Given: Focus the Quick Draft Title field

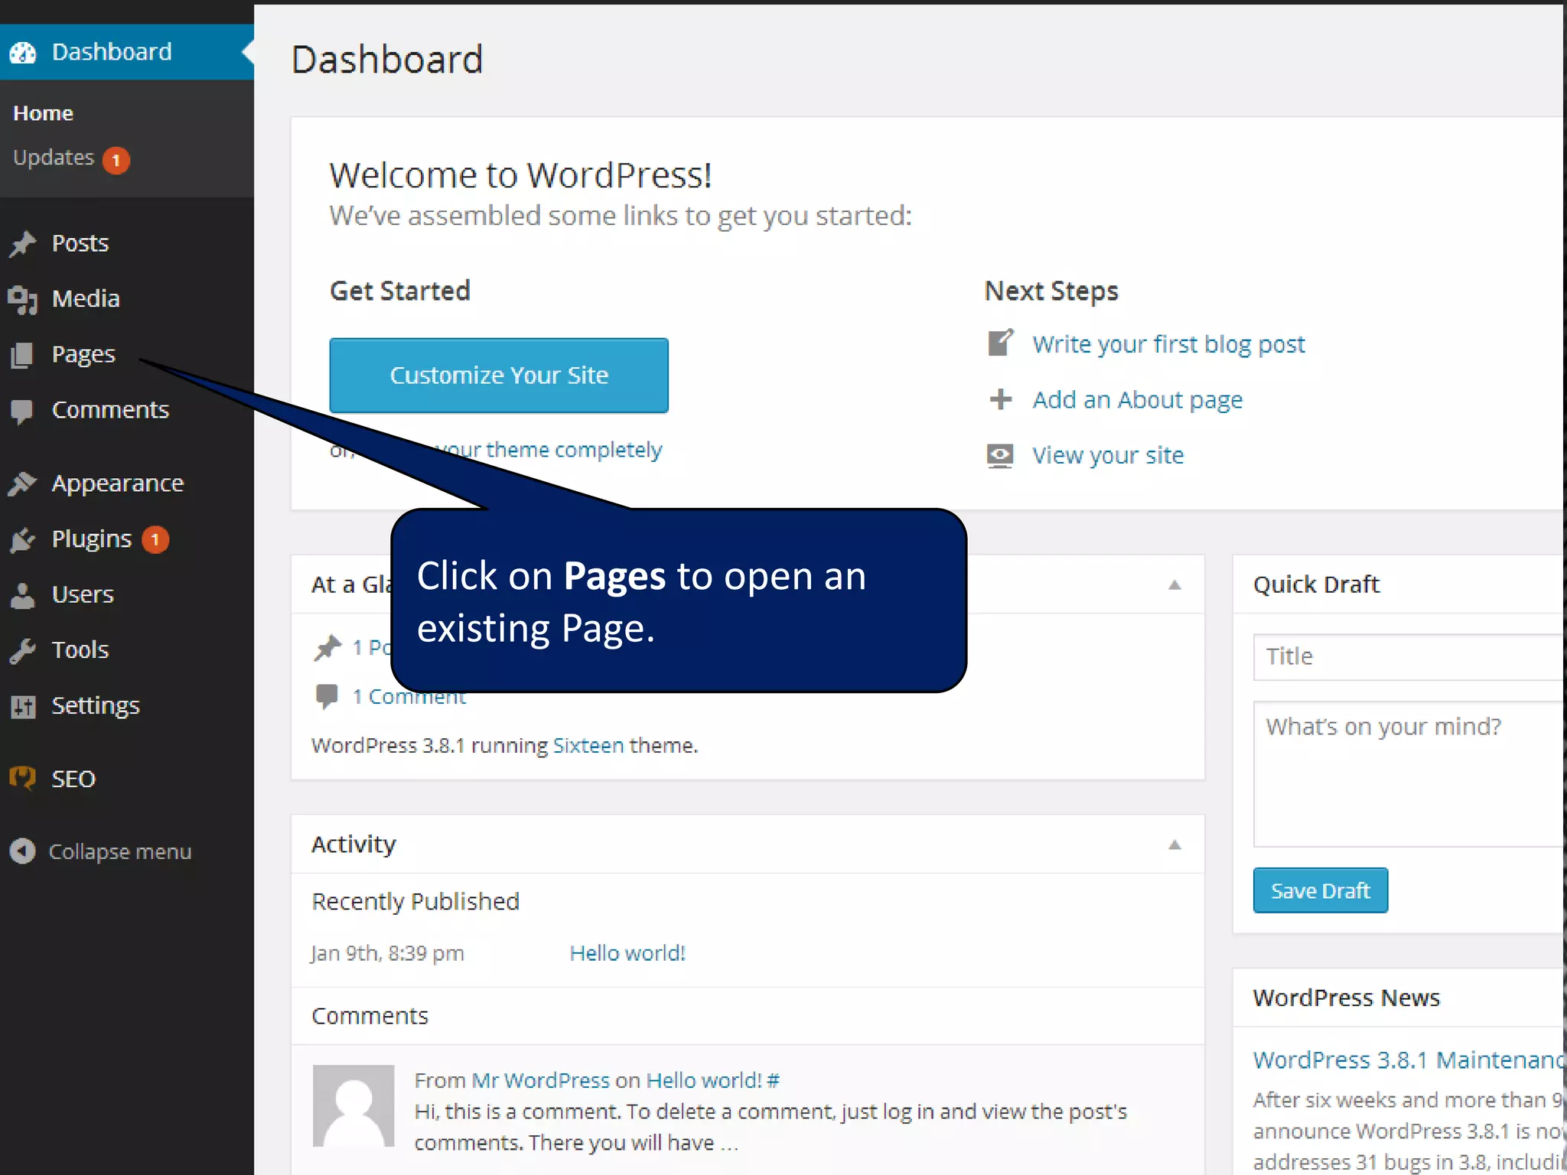Looking at the screenshot, I should pyautogui.click(x=1408, y=656).
